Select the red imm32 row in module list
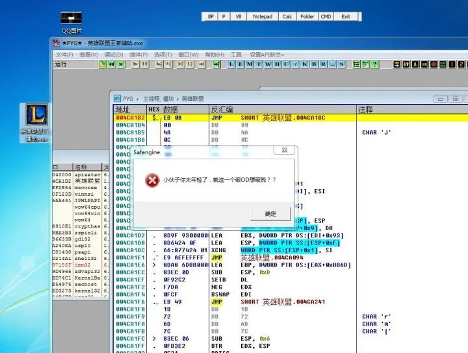The width and height of the screenshot is (468, 353). (x=81, y=265)
